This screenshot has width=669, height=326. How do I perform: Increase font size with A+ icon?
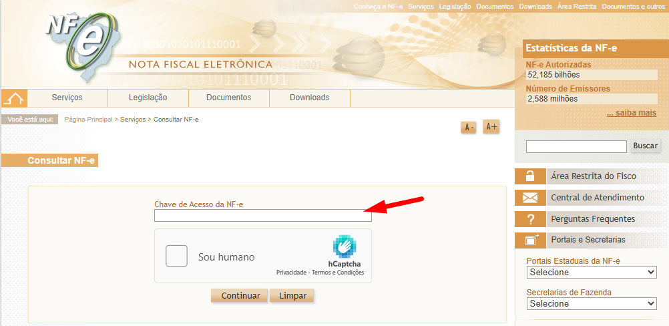491,127
